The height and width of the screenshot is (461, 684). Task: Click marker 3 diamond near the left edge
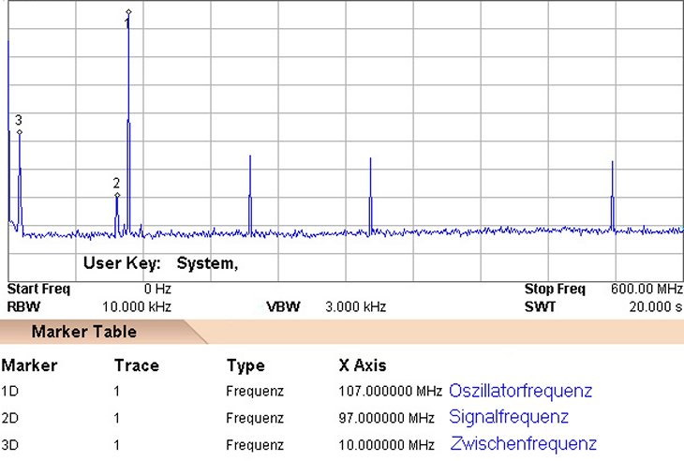[19, 132]
